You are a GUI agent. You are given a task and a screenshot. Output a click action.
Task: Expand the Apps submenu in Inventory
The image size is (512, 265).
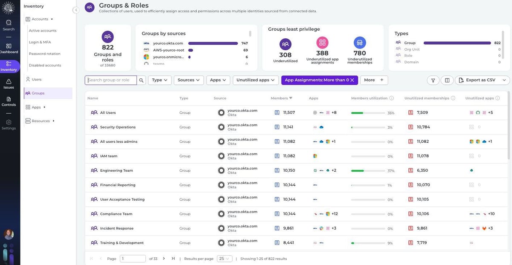coord(44,107)
